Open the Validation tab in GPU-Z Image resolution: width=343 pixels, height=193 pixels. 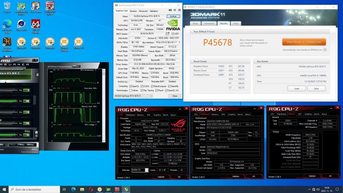tap(153, 11)
